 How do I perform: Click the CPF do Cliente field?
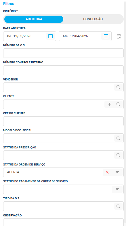coord(63,121)
